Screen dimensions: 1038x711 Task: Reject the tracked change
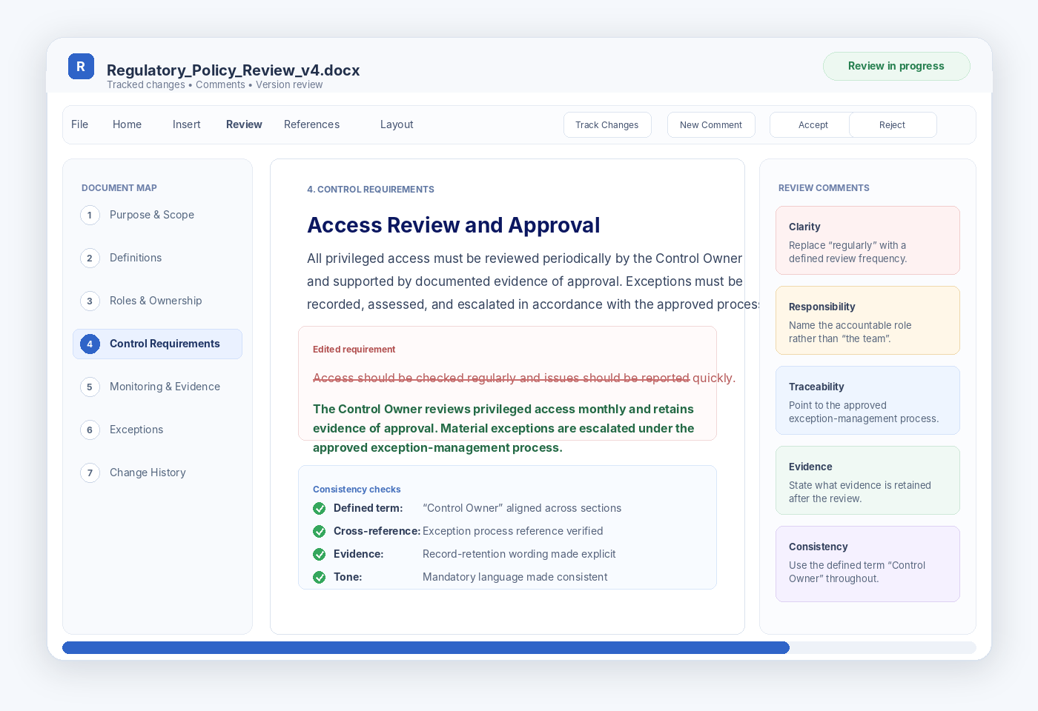(893, 125)
